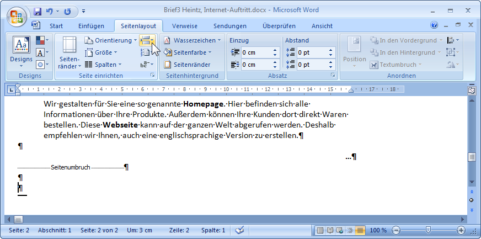Switch to full screen reading view

click(x=330, y=230)
